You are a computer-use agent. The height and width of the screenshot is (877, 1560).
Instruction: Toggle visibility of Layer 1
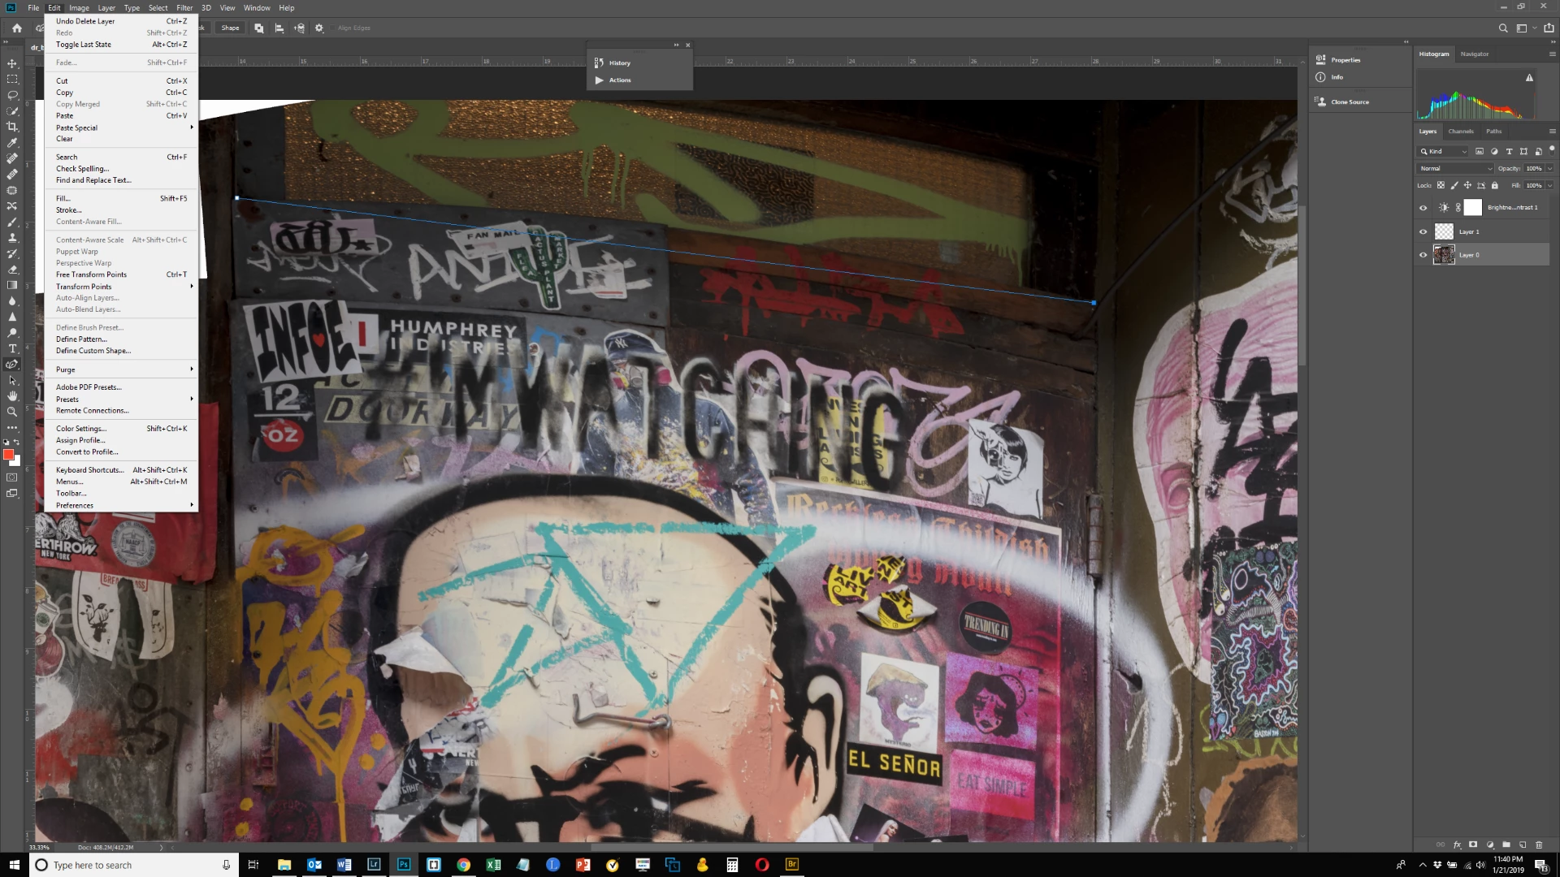click(1423, 232)
